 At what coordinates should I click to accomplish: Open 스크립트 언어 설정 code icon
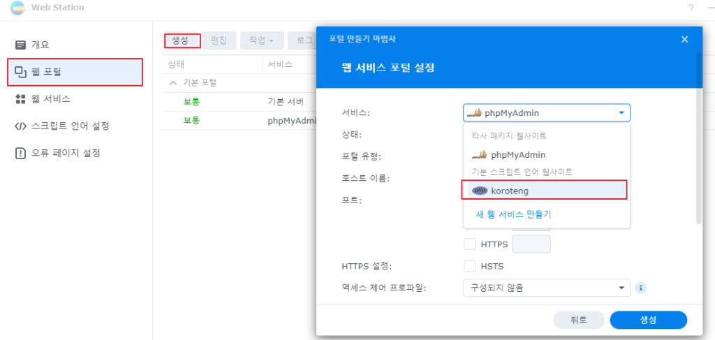(20, 126)
